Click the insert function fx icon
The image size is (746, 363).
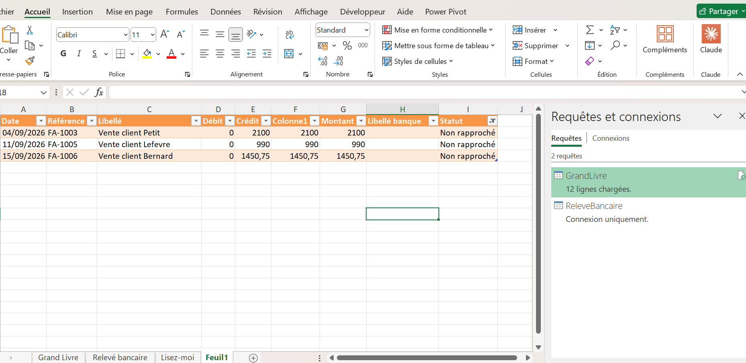pos(99,92)
